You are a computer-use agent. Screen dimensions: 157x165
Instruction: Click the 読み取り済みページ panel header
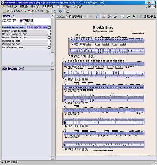26,68
